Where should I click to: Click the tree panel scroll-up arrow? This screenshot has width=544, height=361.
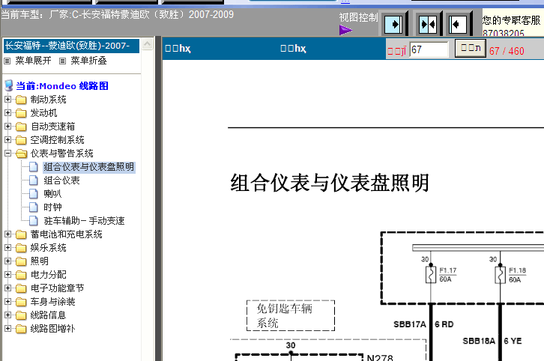[x=148, y=44]
